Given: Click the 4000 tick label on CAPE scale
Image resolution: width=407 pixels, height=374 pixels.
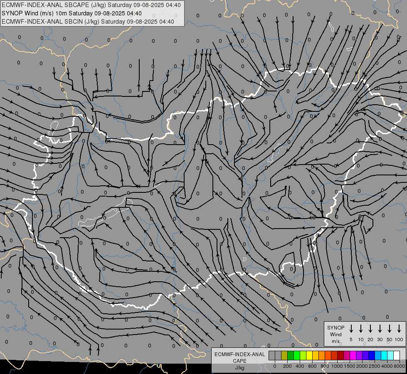Looking at the screenshot, I should 387,366.
